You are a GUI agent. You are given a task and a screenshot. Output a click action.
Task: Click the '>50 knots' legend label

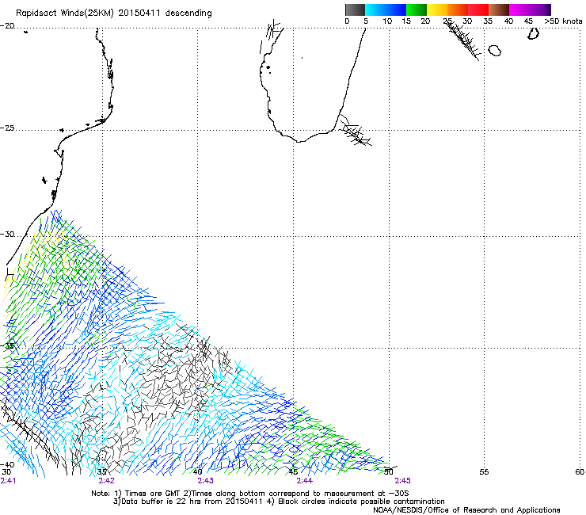click(x=563, y=21)
